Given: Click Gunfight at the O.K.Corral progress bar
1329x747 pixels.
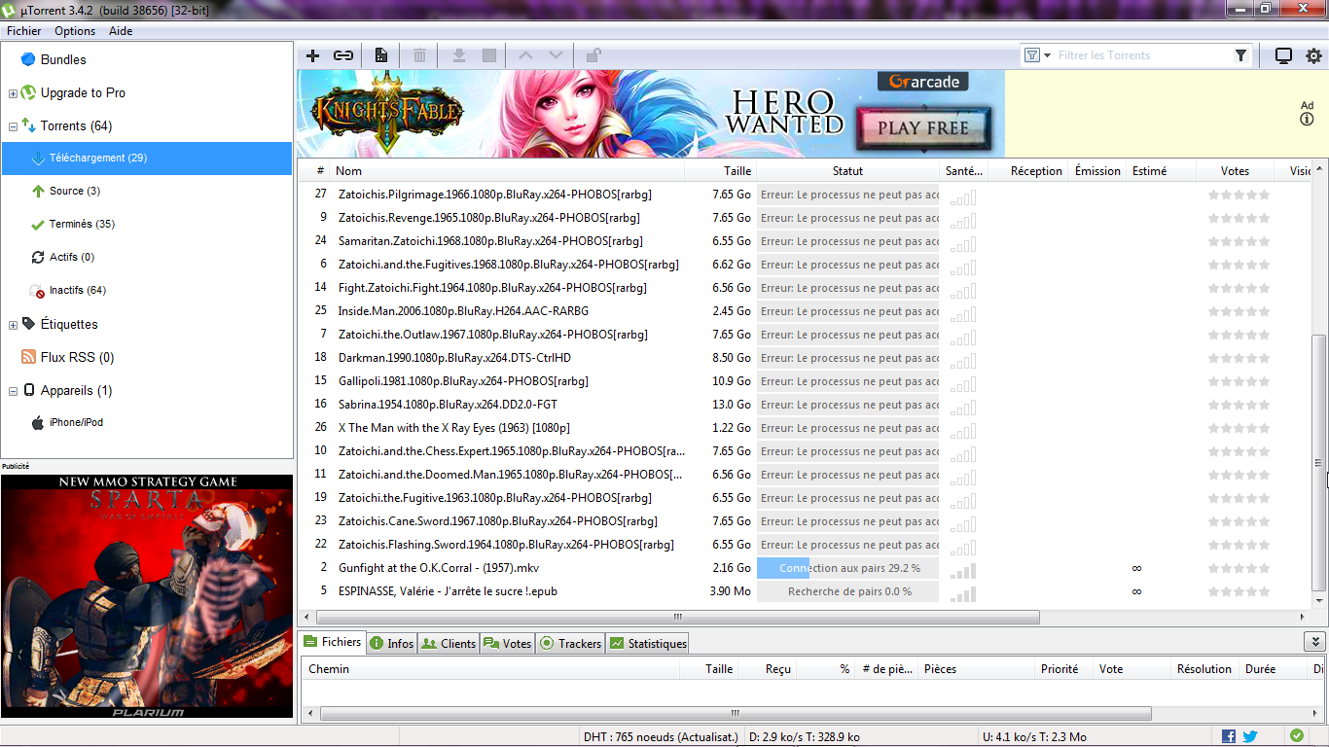Looking at the screenshot, I should (x=847, y=568).
